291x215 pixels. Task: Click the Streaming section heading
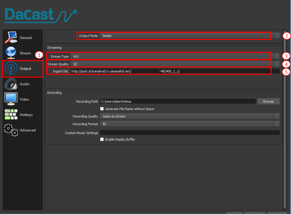tap(54, 48)
